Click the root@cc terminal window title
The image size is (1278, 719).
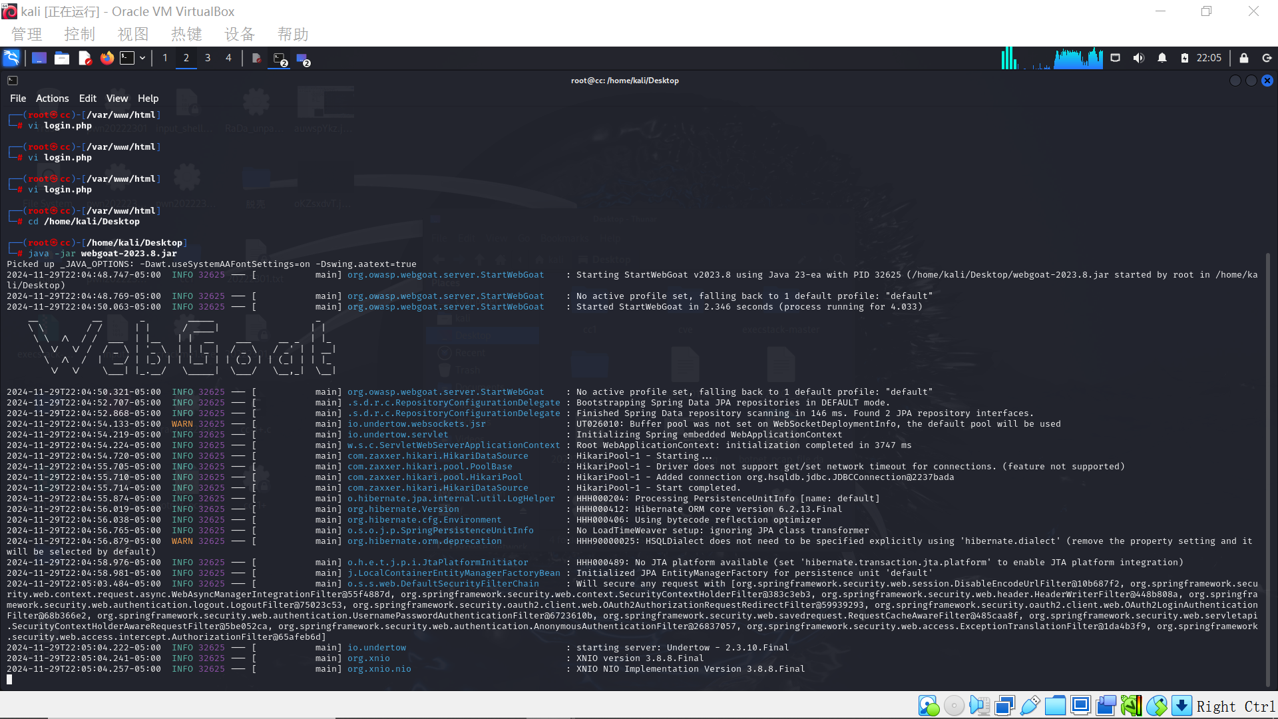click(x=625, y=81)
